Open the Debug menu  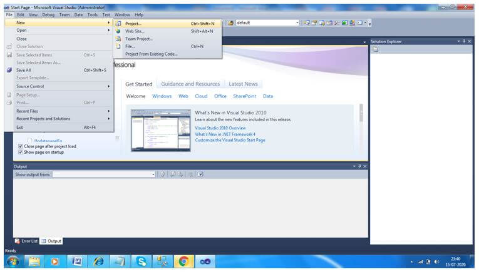(x=48, y=14)
